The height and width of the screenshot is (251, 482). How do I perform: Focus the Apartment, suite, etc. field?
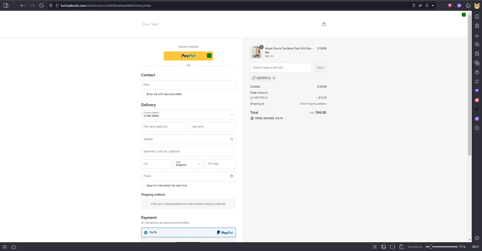tap(188, 151)
